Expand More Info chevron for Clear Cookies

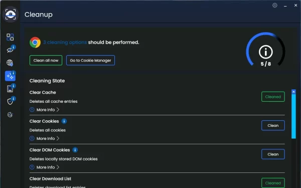[x=58, y=138]
